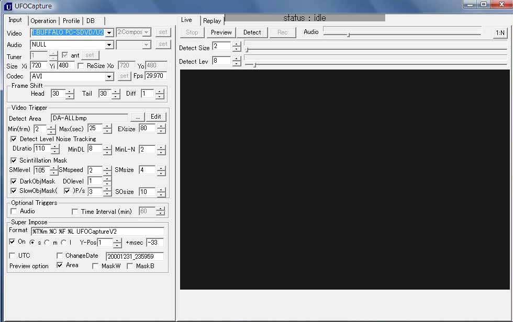
Task: Open the Replay tab
Action: (x=212, y=21)
